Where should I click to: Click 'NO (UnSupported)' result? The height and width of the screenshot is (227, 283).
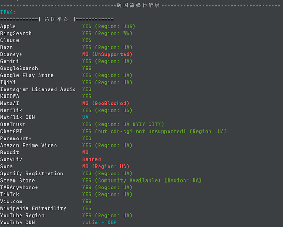tap(107, 54)
